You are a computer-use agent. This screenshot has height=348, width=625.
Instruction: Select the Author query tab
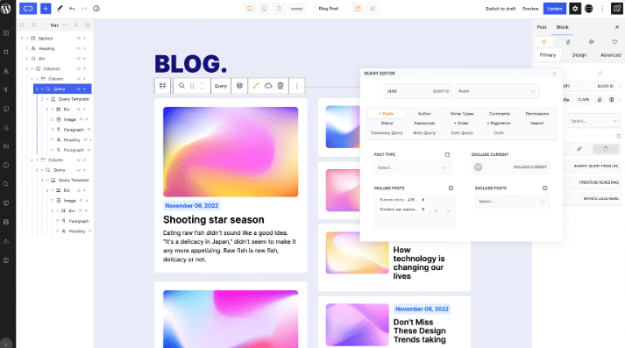point(424,114)
